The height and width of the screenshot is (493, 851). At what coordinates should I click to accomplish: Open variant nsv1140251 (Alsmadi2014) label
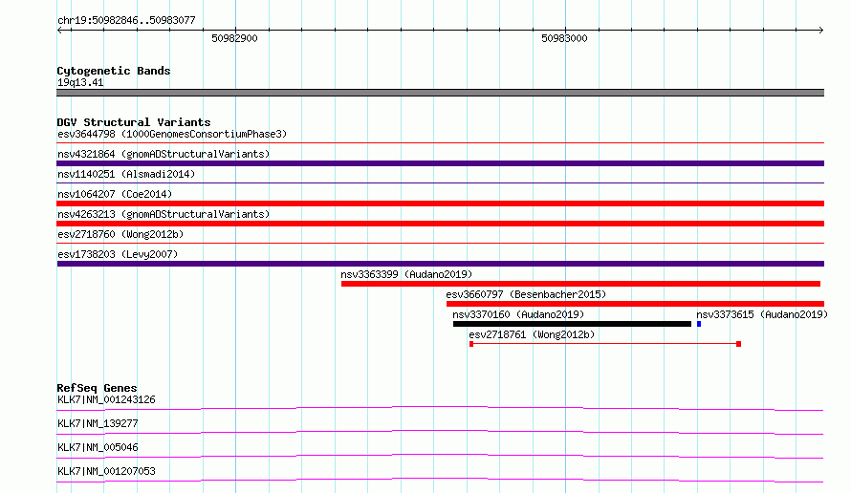(126, 174)
